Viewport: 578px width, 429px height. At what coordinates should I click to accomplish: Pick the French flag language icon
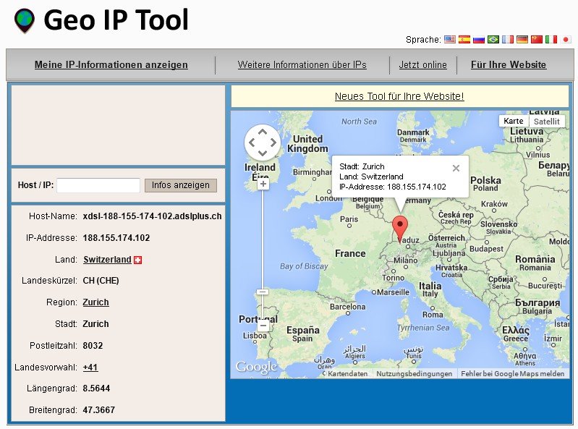click(508, 40)
